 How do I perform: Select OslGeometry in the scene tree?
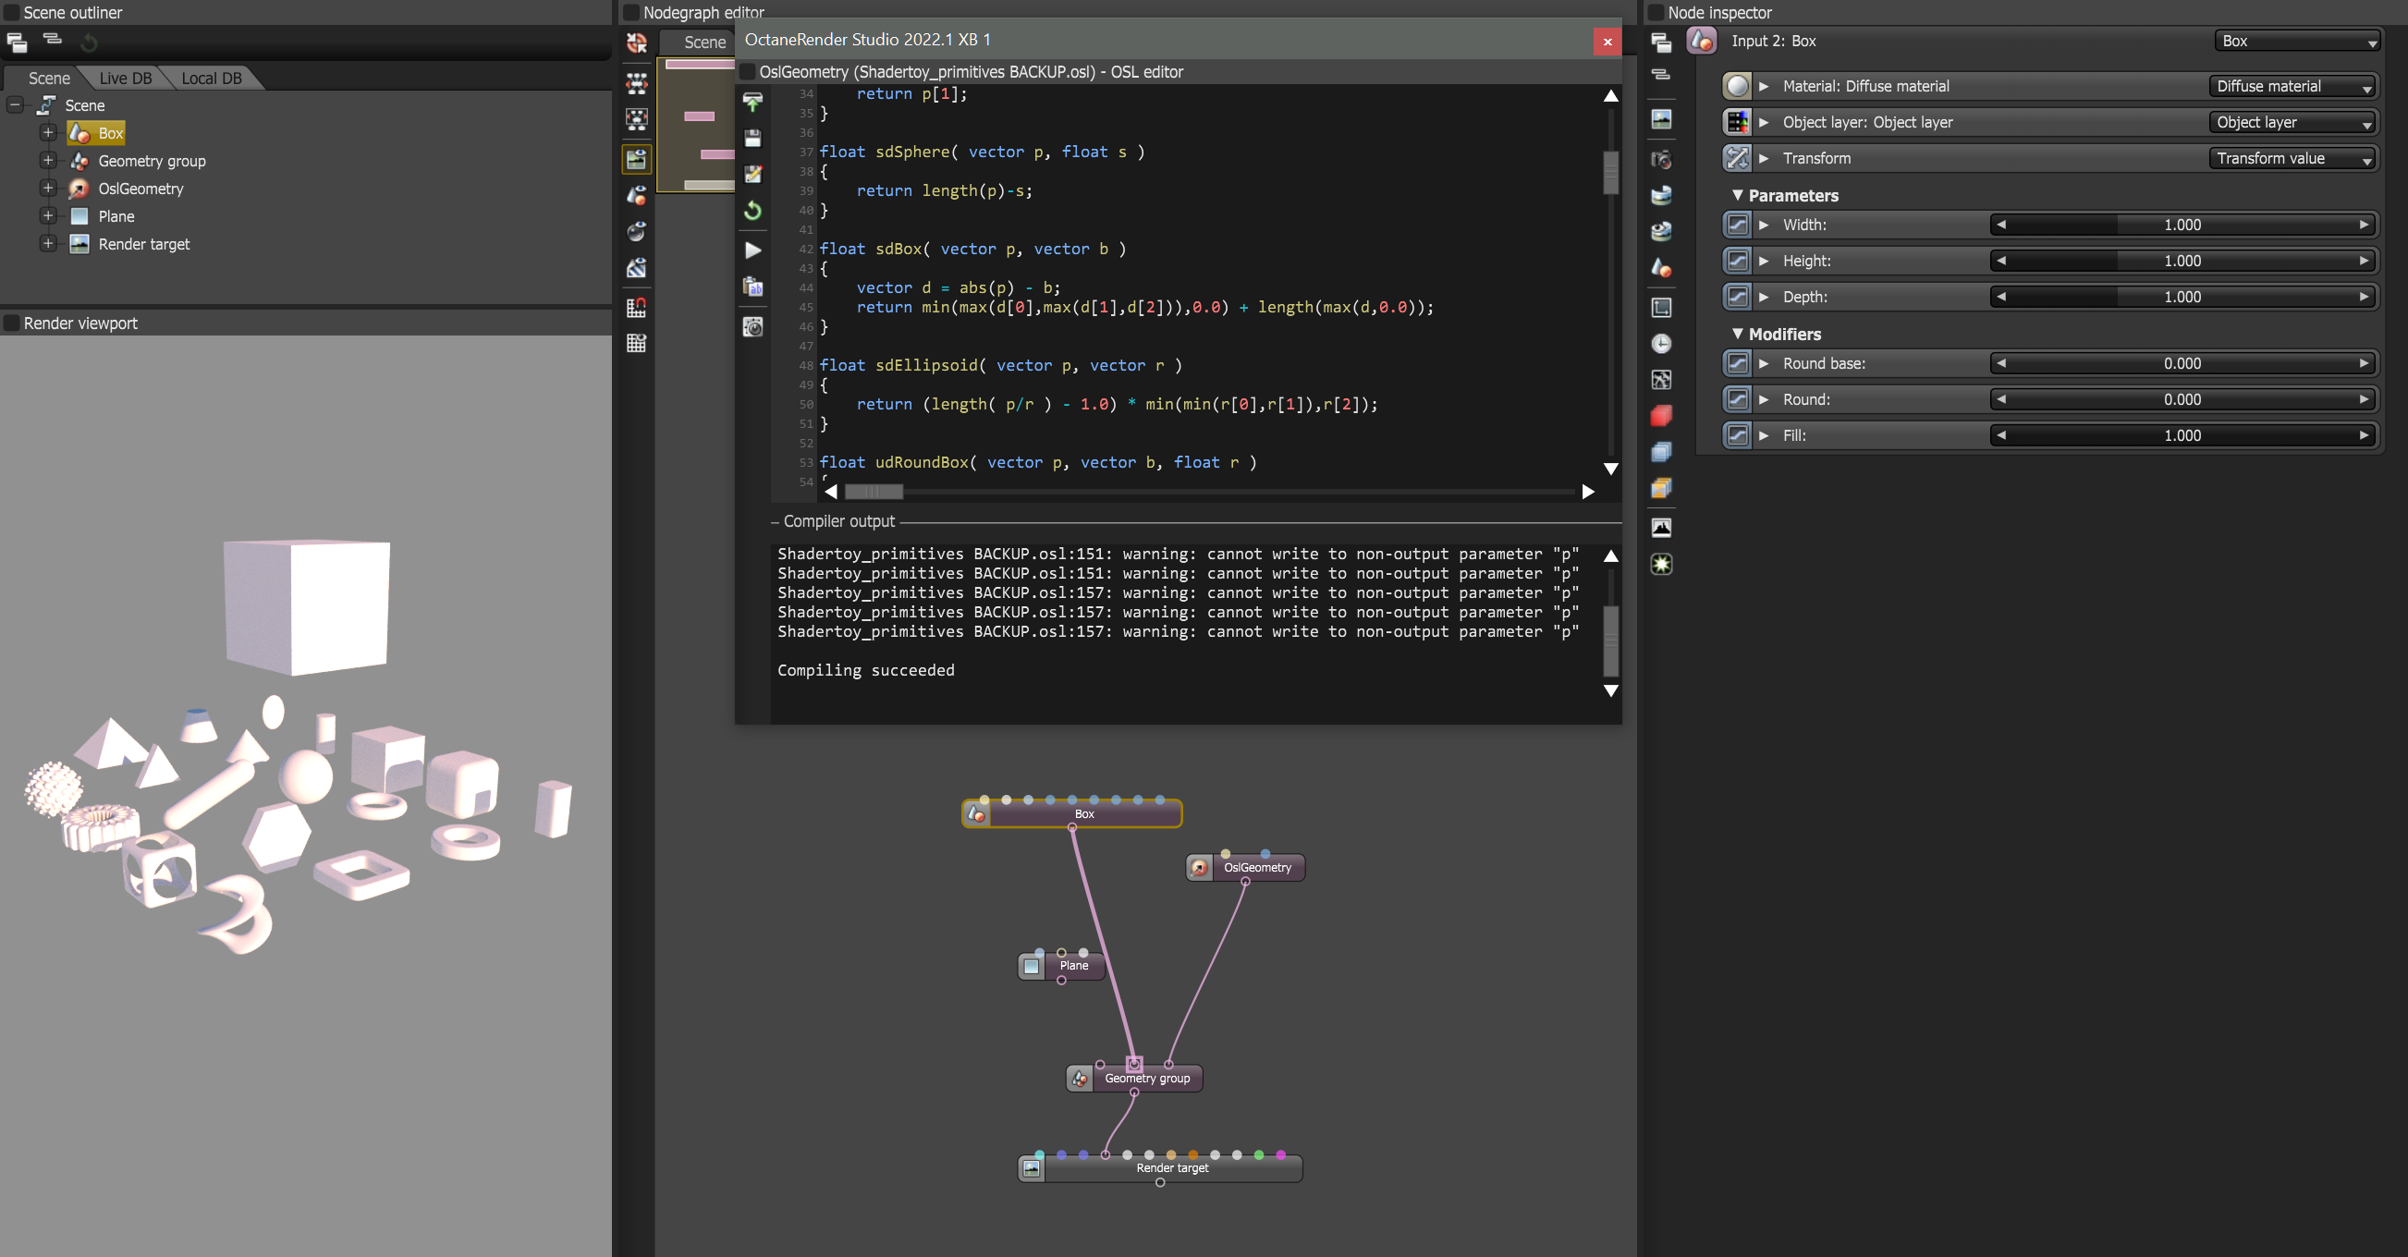141,189
